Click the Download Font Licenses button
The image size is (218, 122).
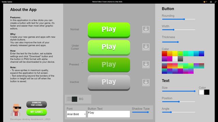pyautogui.click(x=36, y=104)
